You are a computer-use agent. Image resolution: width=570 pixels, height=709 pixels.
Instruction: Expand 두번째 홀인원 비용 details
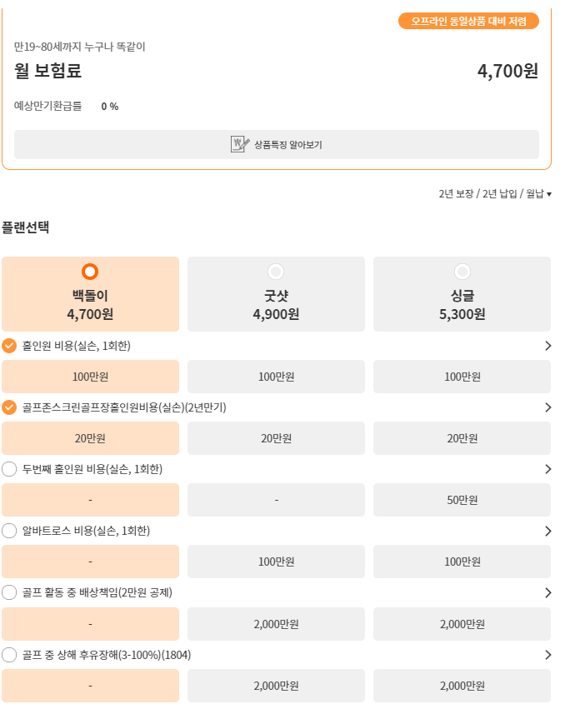[x=548, y=469]
